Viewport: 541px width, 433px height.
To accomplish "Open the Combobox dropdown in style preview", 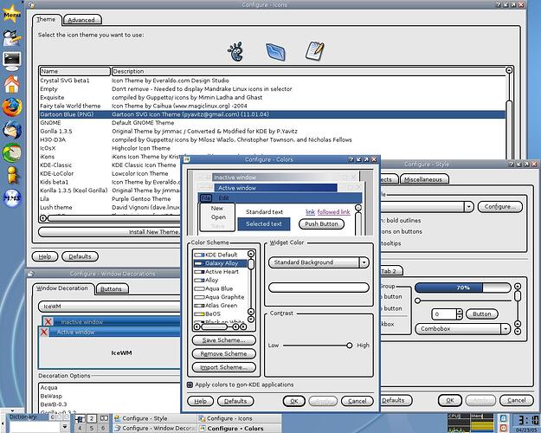I will tap(506, 329).
